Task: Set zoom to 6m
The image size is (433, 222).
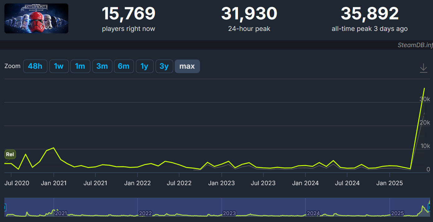Action: 124,66
